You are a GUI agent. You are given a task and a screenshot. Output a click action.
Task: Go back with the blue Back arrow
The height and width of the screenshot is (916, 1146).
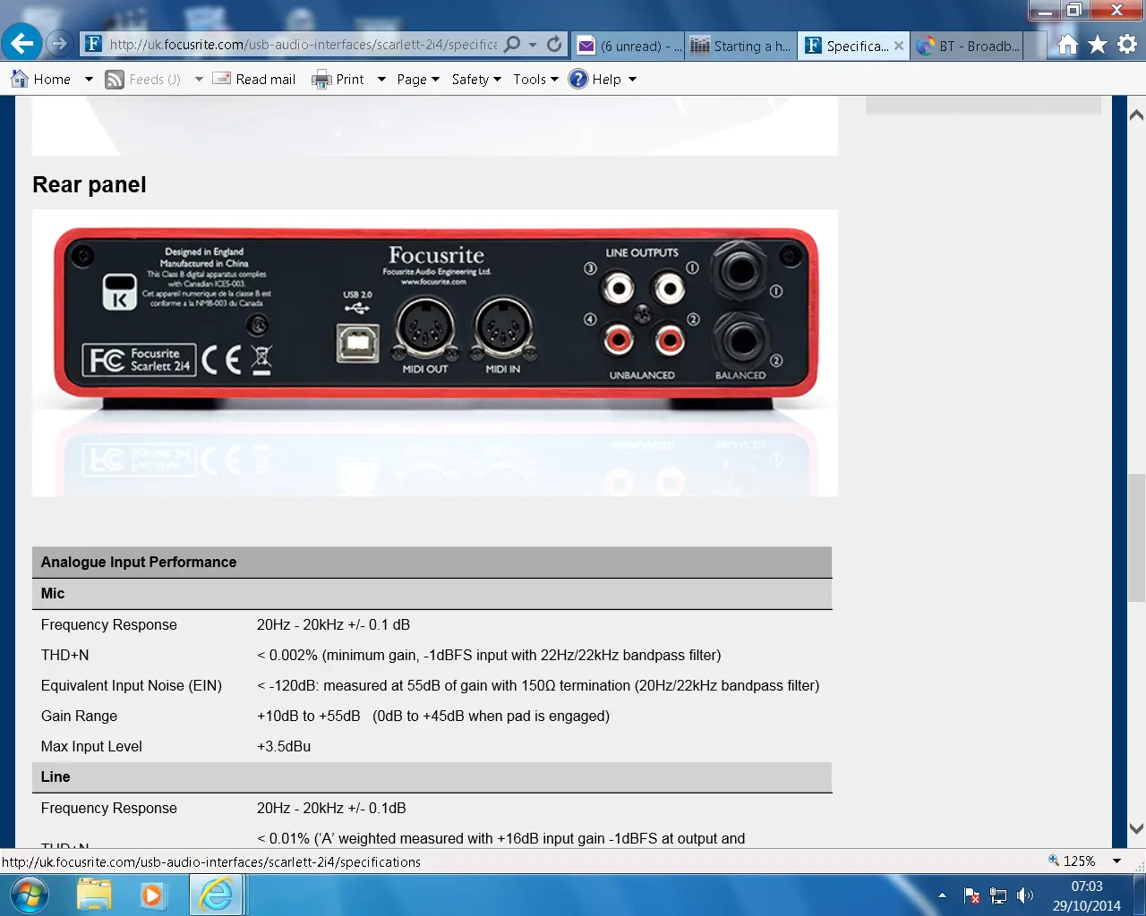pos(22,43)
